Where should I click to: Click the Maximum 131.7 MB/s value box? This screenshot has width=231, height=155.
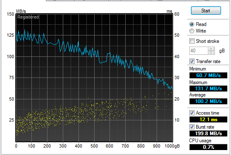click(208, 89)
